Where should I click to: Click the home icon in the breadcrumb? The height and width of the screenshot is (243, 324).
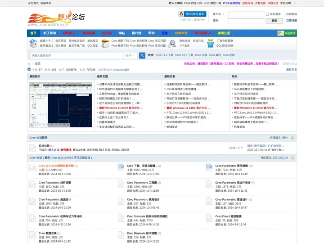[29, 63]
